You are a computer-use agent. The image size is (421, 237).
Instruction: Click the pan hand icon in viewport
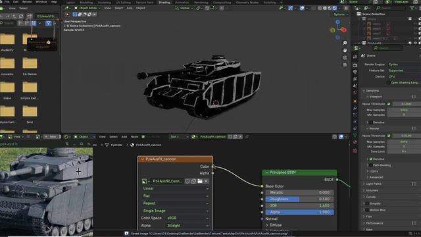345,50
